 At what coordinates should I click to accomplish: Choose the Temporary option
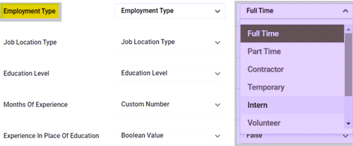[292, 87]
